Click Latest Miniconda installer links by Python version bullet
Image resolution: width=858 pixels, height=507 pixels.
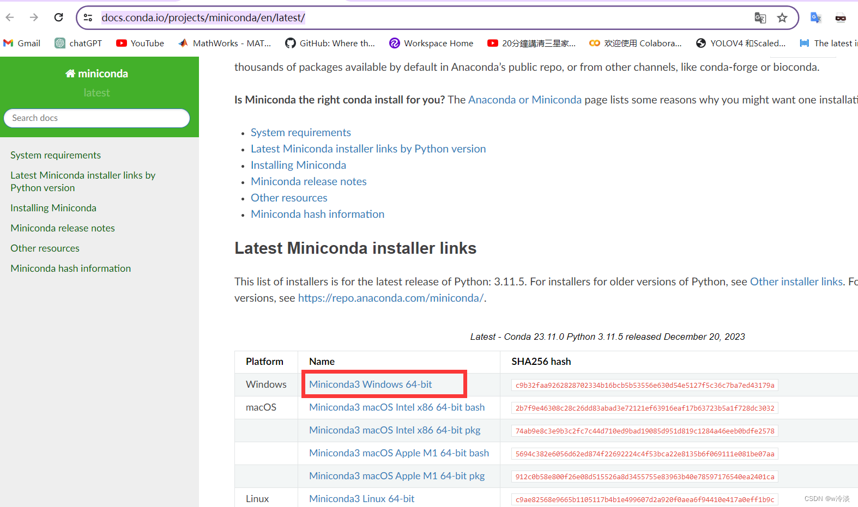click(x=368, y=149)
